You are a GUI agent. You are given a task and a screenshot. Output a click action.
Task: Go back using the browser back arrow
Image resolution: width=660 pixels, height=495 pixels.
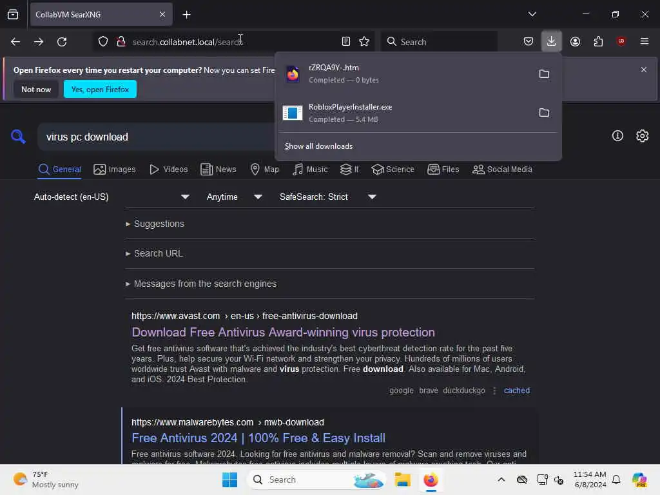(x=15, y=42)
